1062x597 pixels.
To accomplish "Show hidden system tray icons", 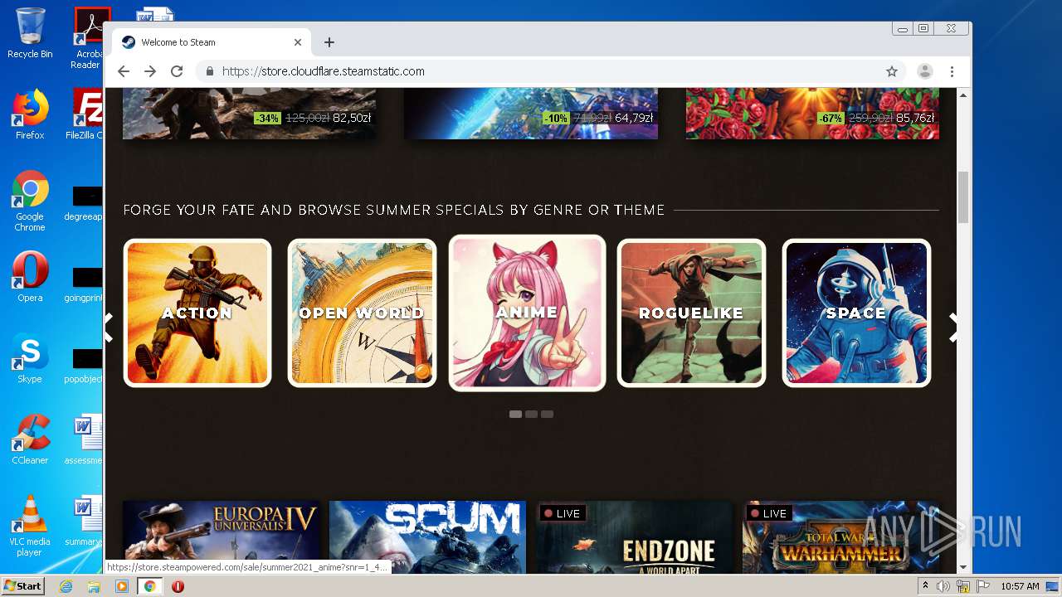I will (926, 586).
